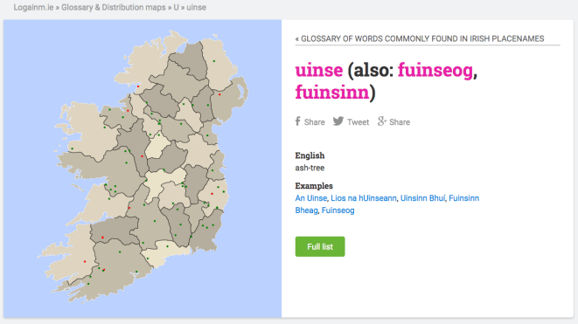578x324 pixels.
Task: Click the English label
Action: 310,155
